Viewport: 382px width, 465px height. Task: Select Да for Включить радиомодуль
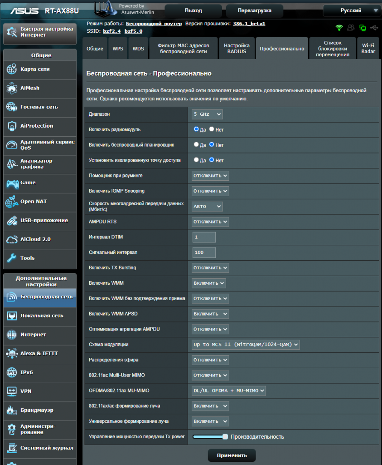pyautogui.click(x=196, y=129)
